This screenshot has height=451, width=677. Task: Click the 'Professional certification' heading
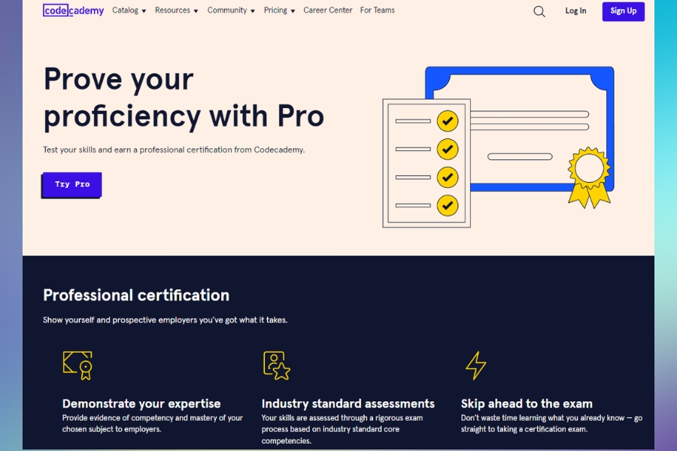tap(136, 295)
